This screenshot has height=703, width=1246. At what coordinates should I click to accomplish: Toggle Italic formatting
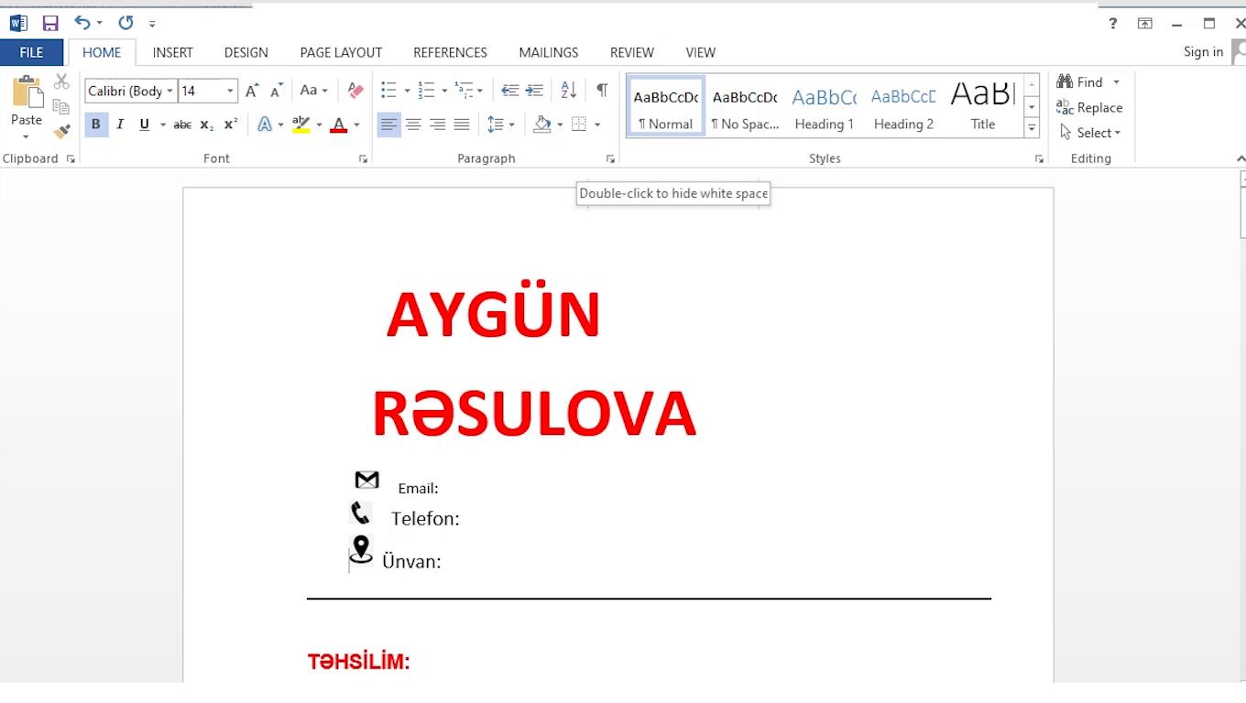click(120, 124)
